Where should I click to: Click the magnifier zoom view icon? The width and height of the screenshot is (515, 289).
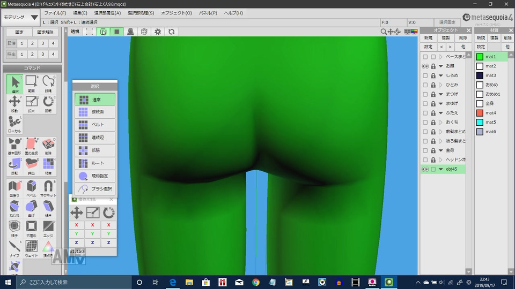[x=383, y=32]
